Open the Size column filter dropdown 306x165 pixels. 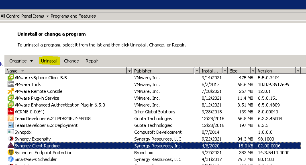pyautogui.click(x=253, y=71)
